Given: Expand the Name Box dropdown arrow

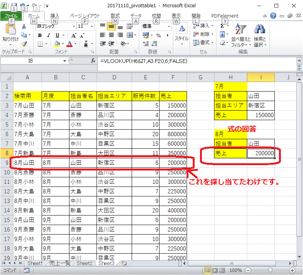Looking at the screenshot, I should point(65,61).
